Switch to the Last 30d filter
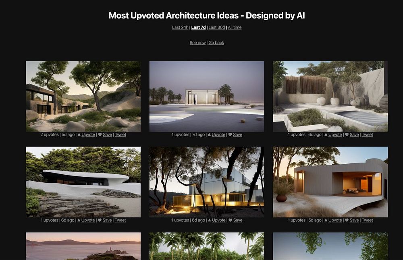The width and height of the screenshot is (403, 260). pyautogui.click(x=217, y=27)
